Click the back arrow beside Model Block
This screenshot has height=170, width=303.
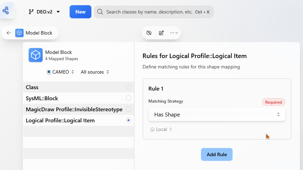[9, 33]
